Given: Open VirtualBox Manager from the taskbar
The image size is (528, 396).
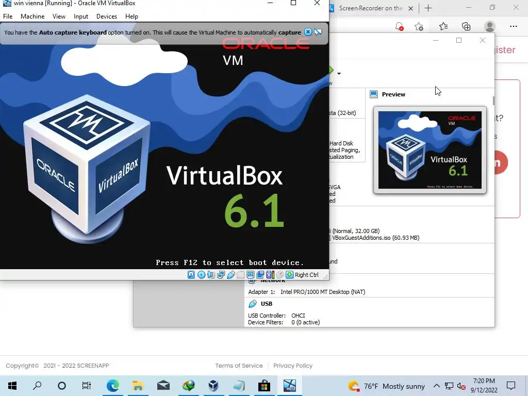Looking at the screenshot, I should click(213, 386).
